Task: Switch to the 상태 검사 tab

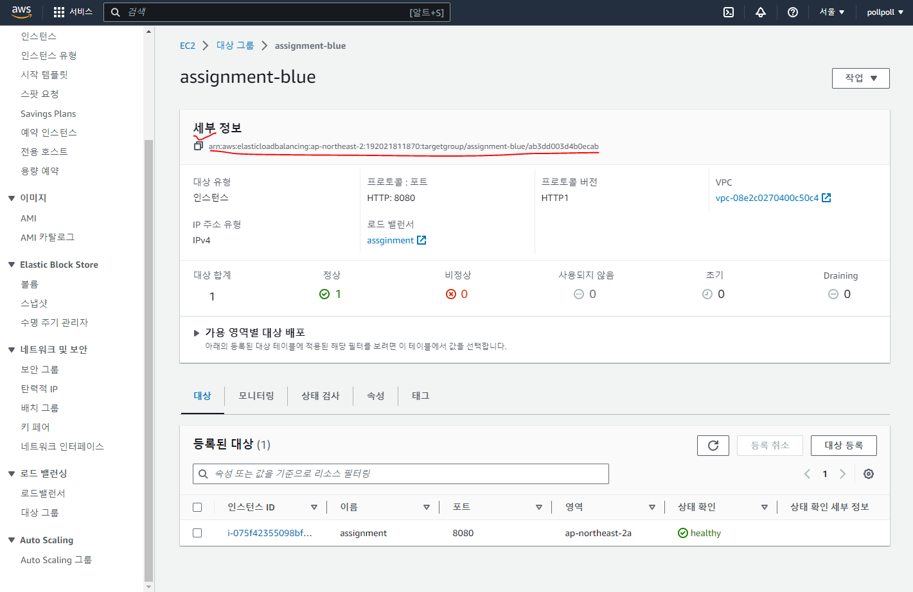Action: pos(321,396)
